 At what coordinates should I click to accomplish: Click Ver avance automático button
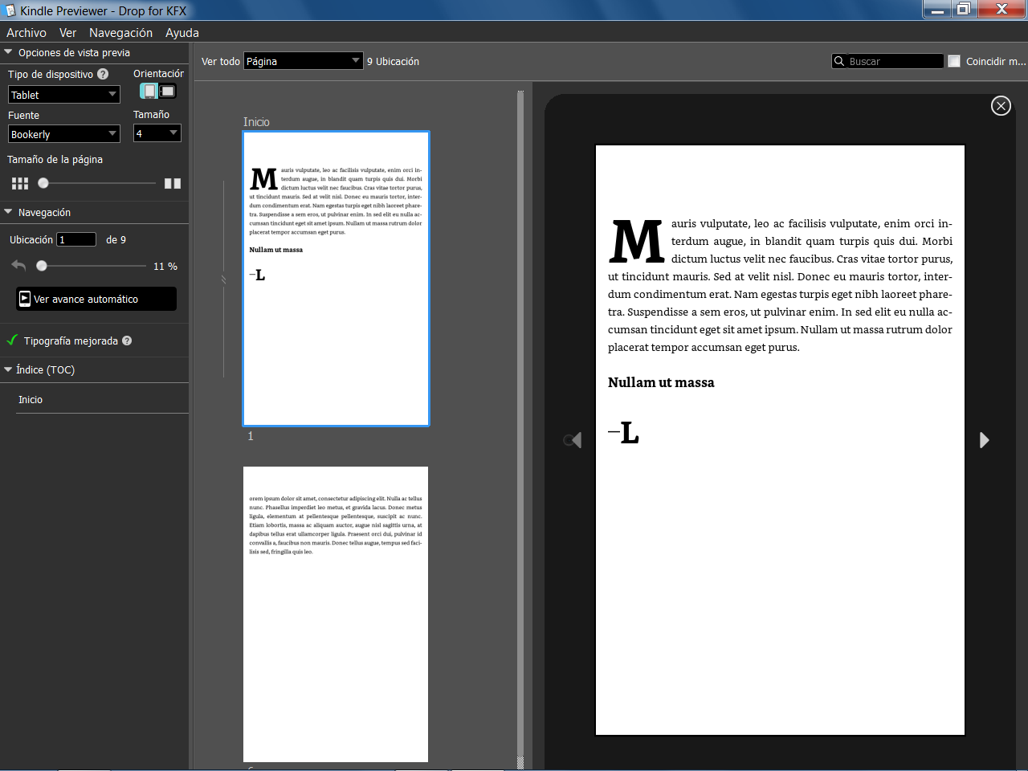click(x=96, y=299)
